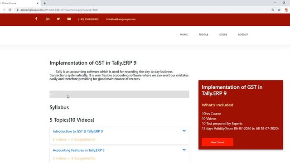Click '3 videos + 3 Assignments' text
This screenshot has width=290, height=163.
pos(74,158)
